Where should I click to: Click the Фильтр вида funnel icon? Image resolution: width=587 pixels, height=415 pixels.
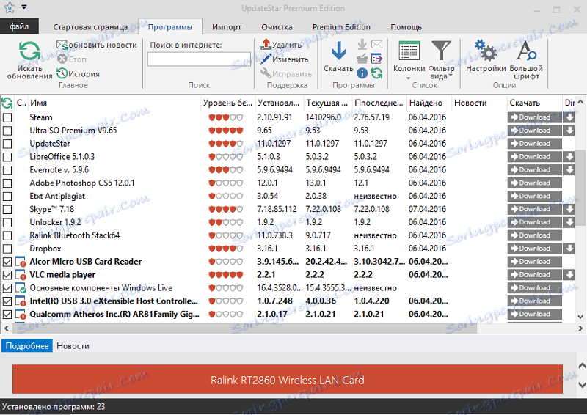click(441, 51)
